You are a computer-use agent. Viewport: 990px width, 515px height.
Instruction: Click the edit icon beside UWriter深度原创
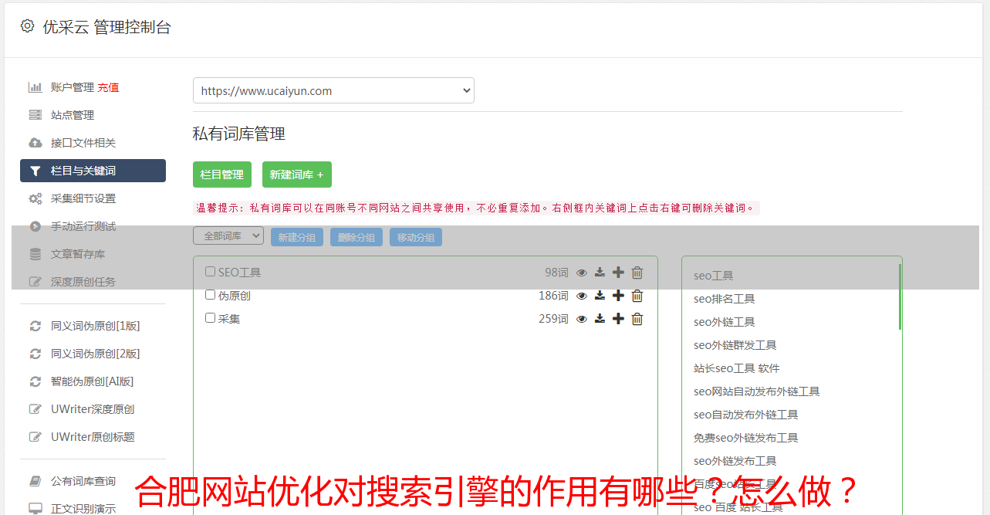(x=35, y=409)
